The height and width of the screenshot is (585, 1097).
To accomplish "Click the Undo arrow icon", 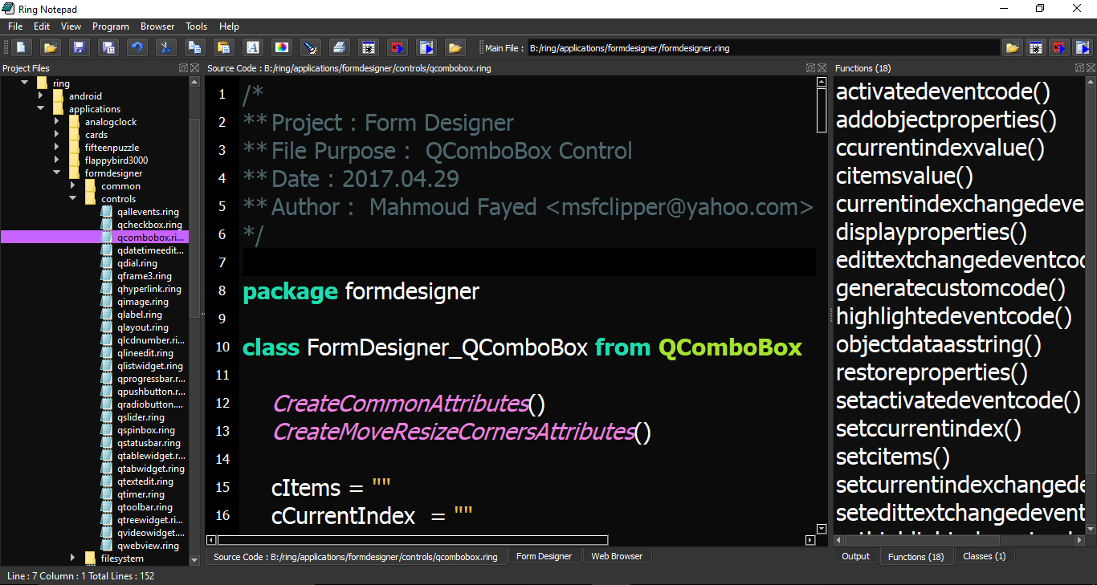I will (x=137, y=47).
